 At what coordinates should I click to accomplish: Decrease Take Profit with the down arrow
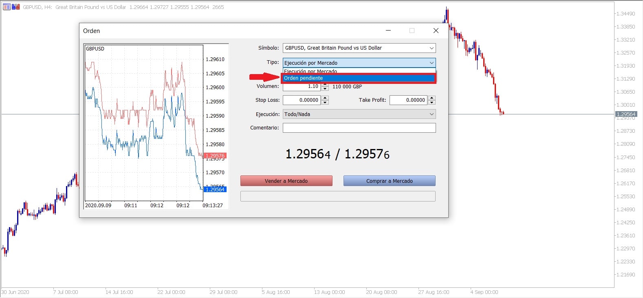pyautogui.click(x=432, y=103)
